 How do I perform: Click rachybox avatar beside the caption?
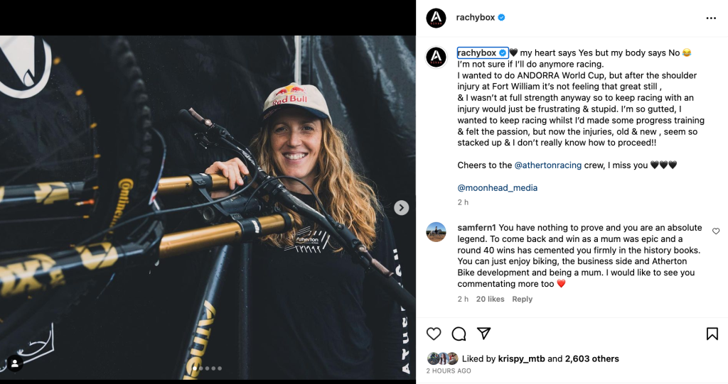coord(436,57)
